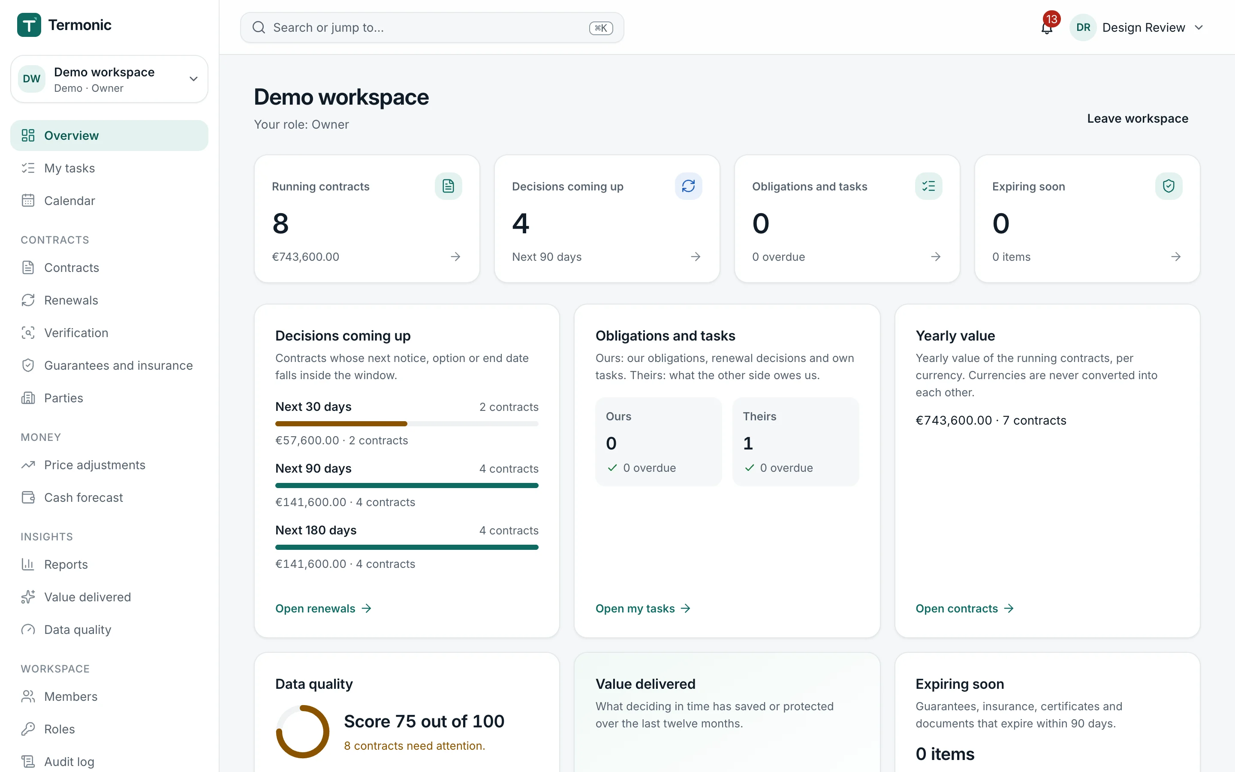Image resolution: width=1235 pixels, height=772 pixels.
Task: Open Members page
Action: [x=109, y=697]
